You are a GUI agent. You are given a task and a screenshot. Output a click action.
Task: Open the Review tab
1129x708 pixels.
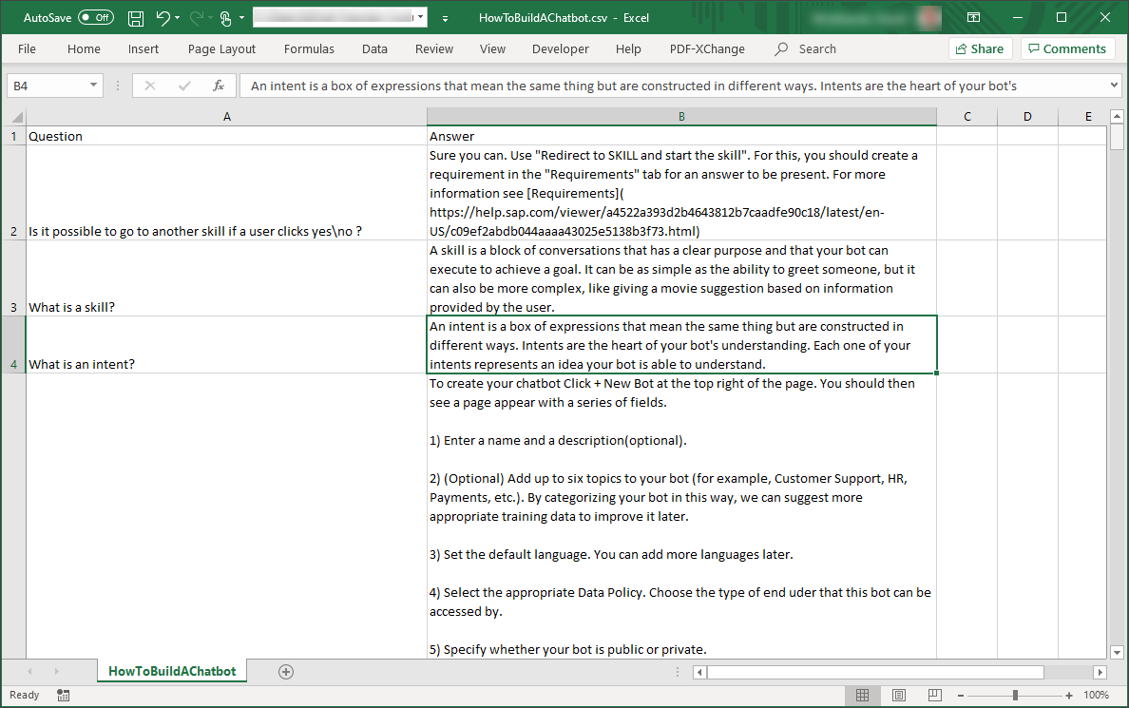pyautogui.click(x=434, y=49)
